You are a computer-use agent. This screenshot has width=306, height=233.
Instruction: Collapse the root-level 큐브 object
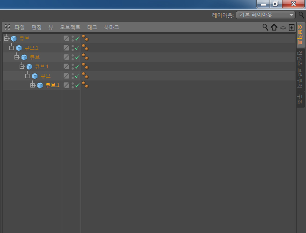(x=7, y=38)
